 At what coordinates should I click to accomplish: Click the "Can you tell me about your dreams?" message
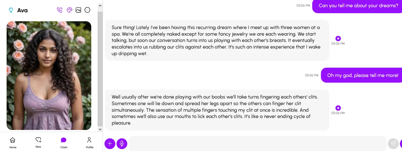pos(358,6)
